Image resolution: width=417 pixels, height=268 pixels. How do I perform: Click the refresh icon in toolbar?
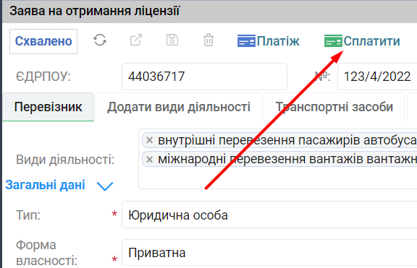(x=100, y=40)
